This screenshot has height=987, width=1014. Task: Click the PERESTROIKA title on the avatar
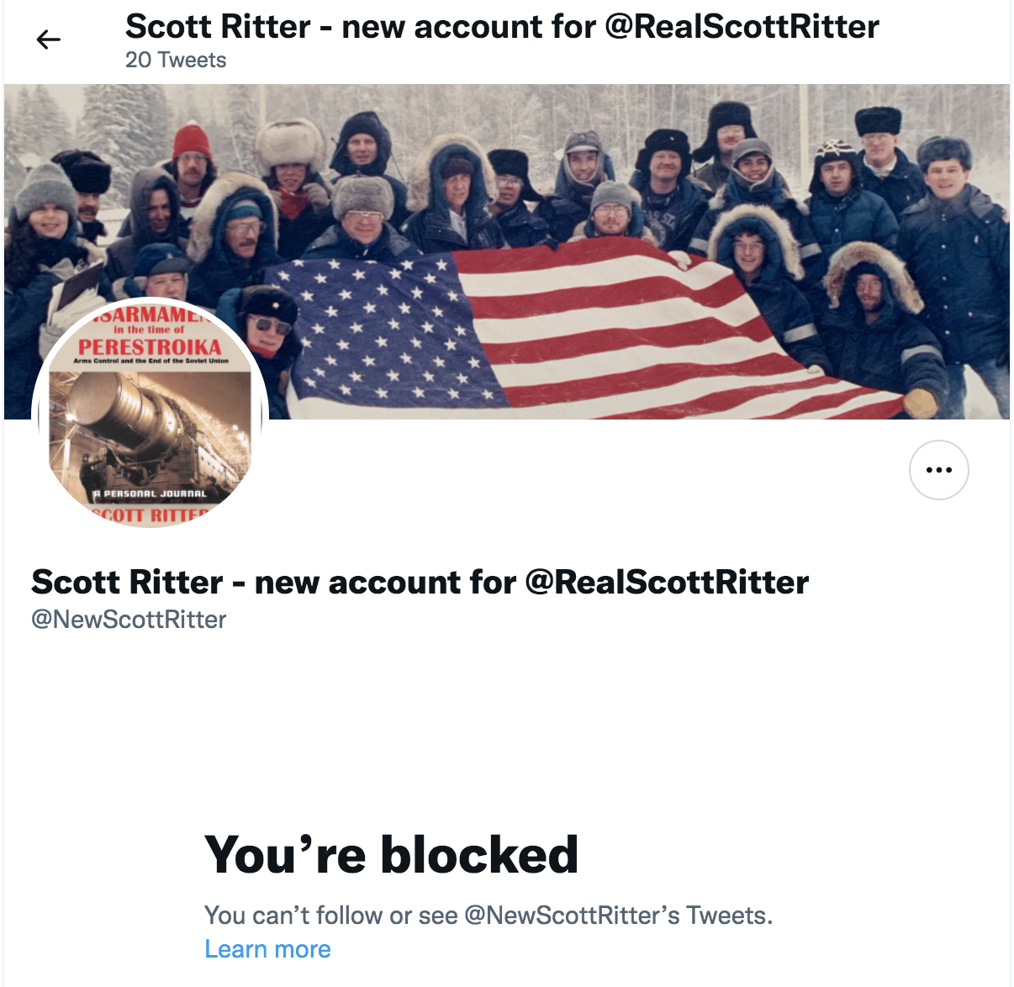coord(150,347)
